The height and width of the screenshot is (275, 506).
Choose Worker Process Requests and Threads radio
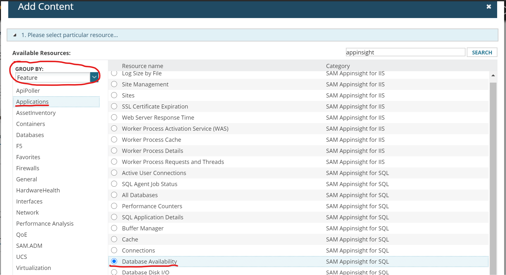[114, 162]
